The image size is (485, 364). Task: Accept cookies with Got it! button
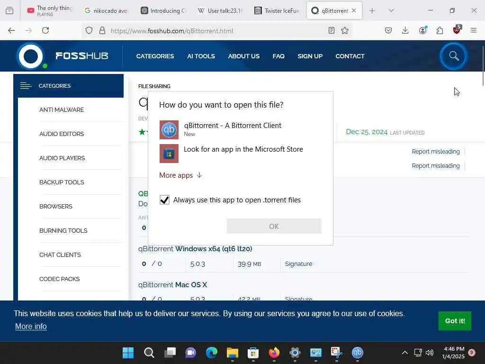[x=455, y=321]
